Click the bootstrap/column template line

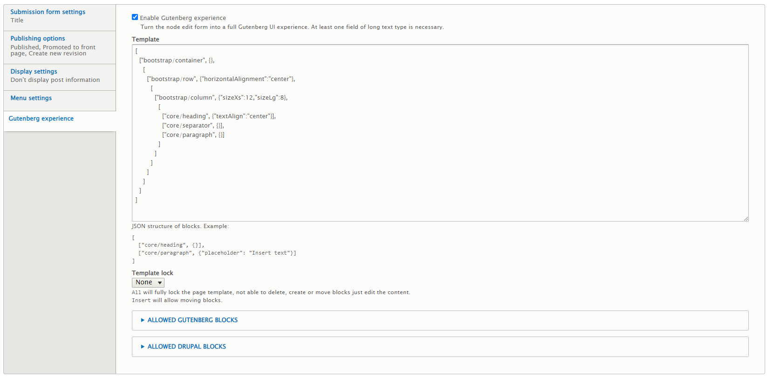(221, 98)
